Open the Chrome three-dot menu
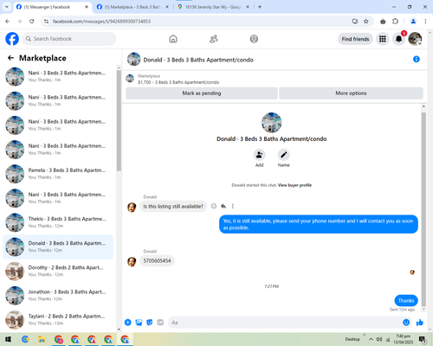 [x=425, y=21]
